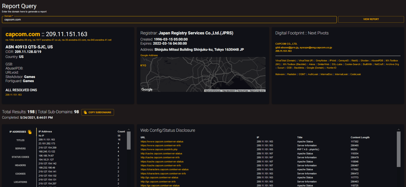Open the HEADERS tab
This screenshot has width=406, height=187.
(20, 165)
